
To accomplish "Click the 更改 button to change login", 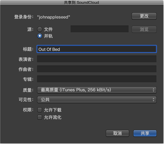I will [144, 16].
